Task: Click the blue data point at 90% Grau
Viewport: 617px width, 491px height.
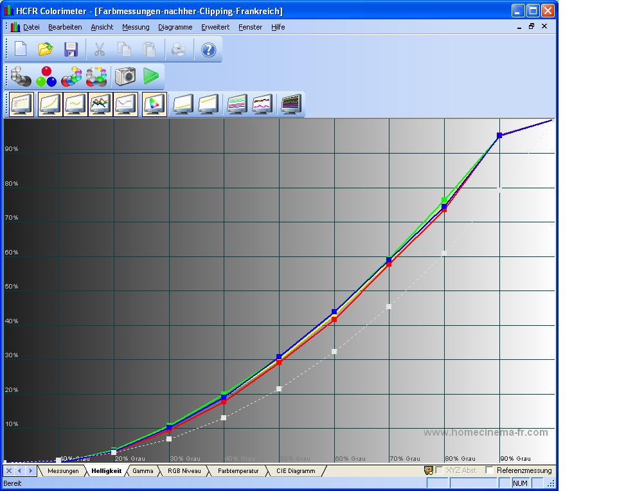Action: click(499, 136)
